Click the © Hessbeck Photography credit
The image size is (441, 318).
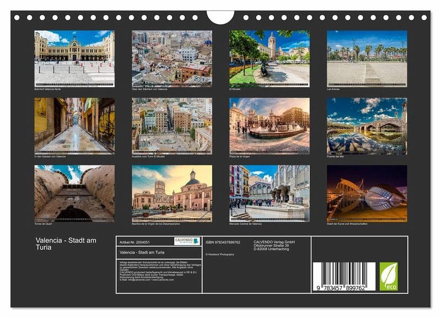click(220, 254)
